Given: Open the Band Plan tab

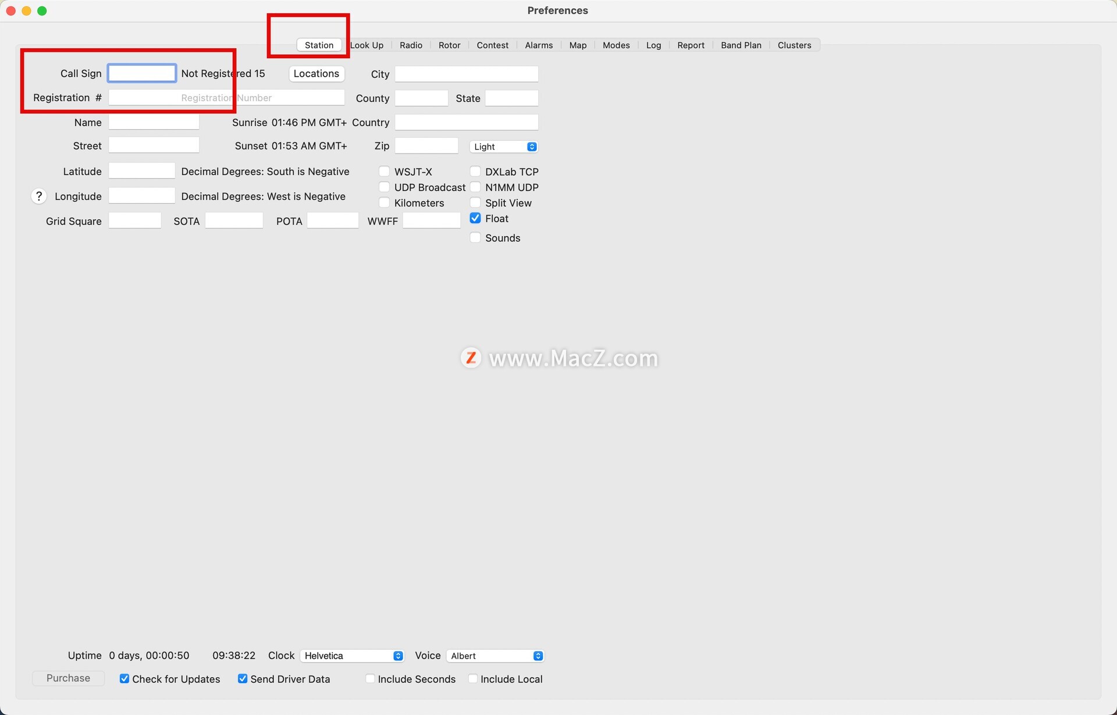Looking at the screenshot, I should click(741, 45).
